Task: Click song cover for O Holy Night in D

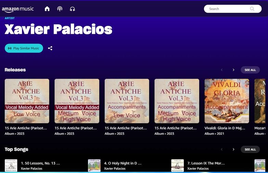Action: 94,165
